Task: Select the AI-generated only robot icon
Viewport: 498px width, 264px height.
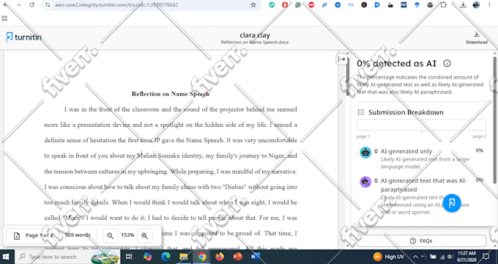Action: pos(365,153)
